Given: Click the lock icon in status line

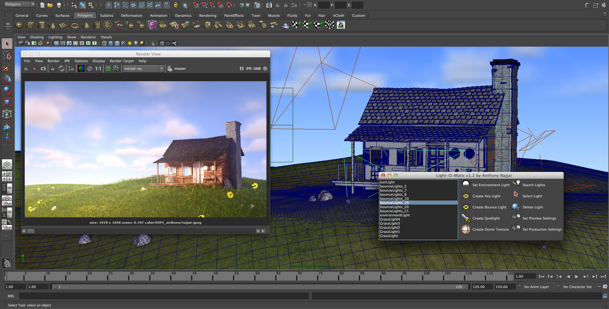Looking at the screenshot, I should click(x=175, y=5).
